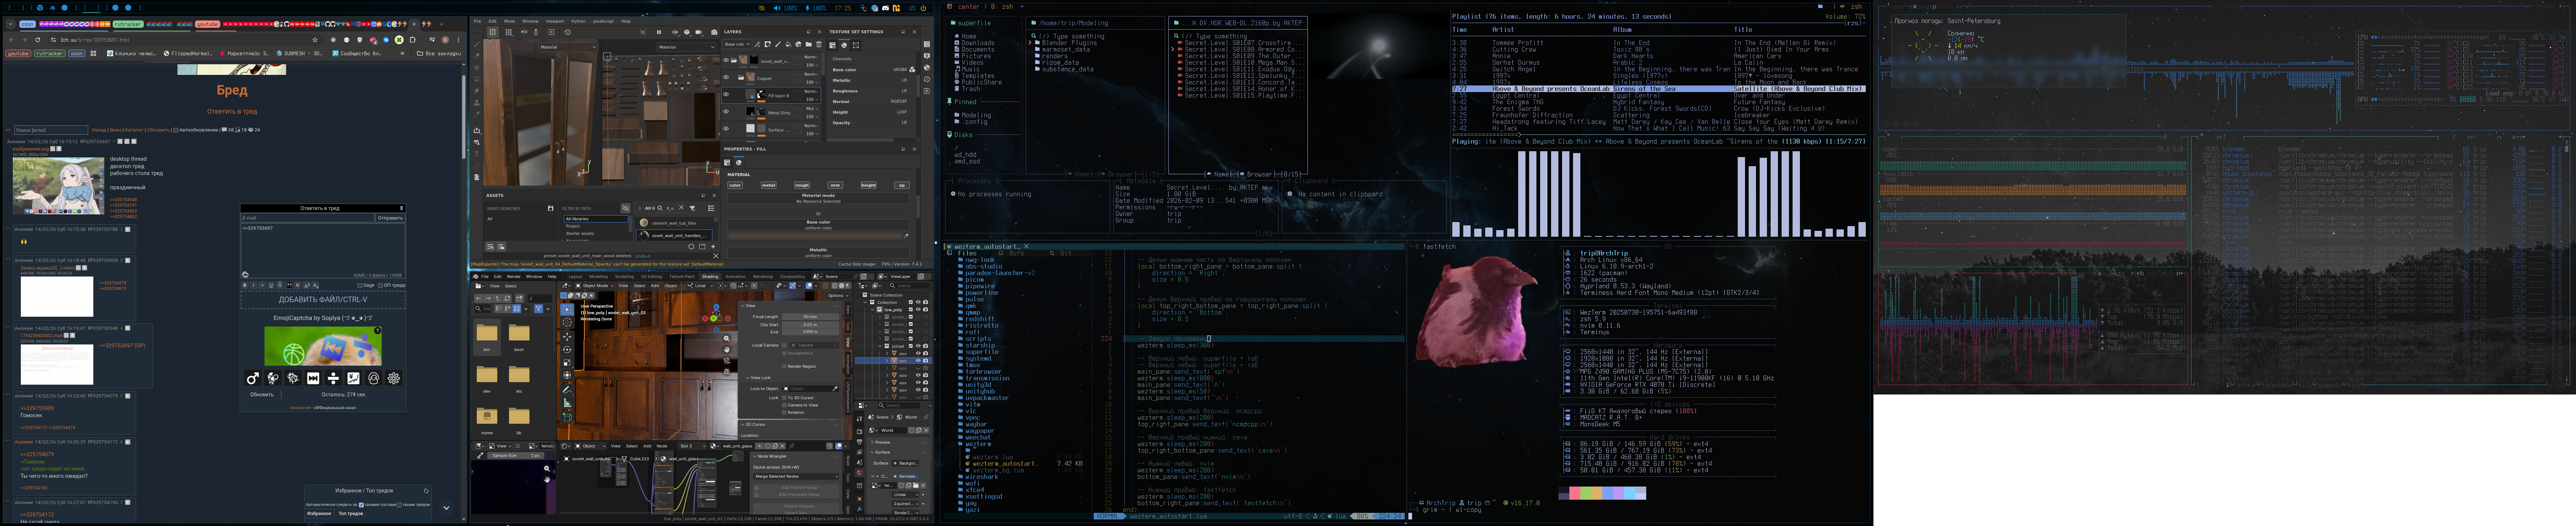The width and height of the screenshot is (2576, 526).
Task: Enable the Render Region checkbox
Action: pos(784,366)
